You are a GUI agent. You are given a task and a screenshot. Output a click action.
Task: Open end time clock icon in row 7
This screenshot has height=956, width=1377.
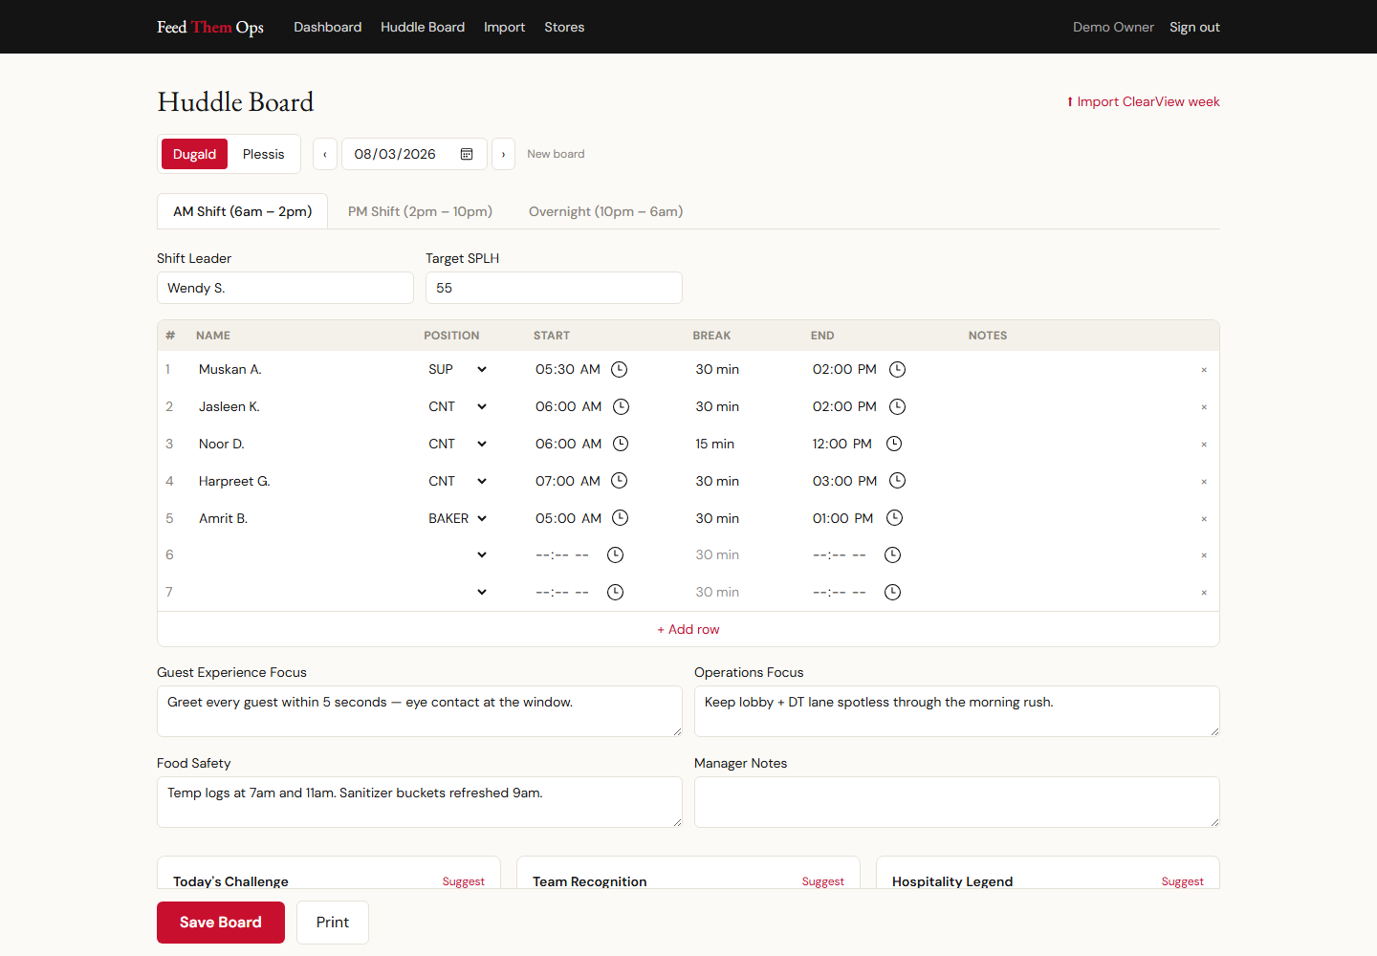pos(892,592)
